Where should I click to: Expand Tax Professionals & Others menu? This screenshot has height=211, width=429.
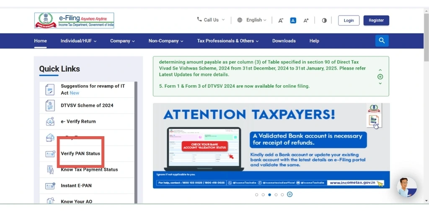tap(228, 41)
